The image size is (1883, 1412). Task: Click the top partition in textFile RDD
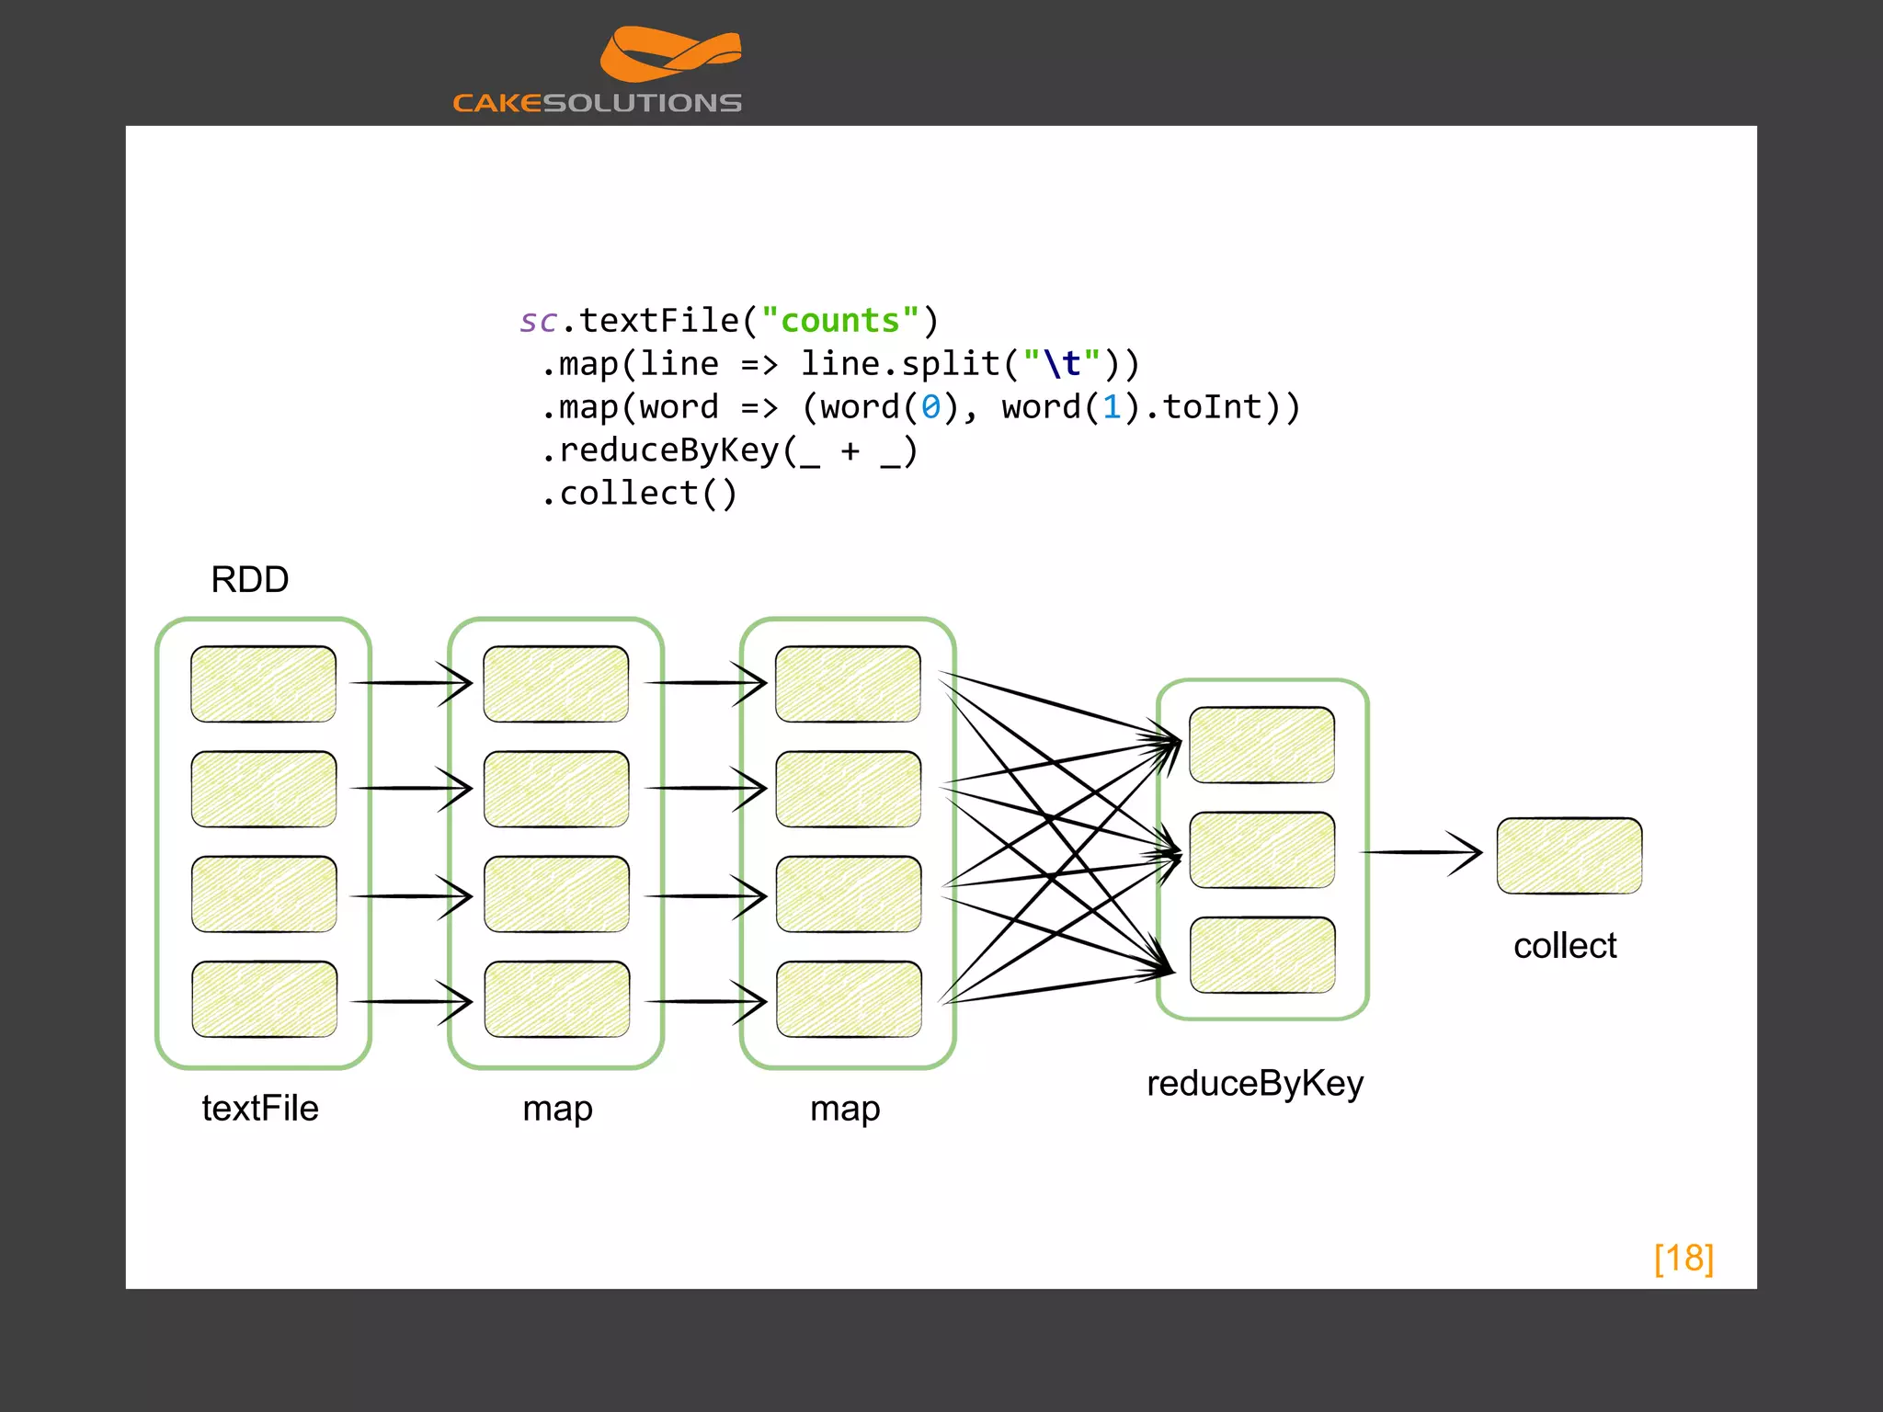tap(263, 684)
